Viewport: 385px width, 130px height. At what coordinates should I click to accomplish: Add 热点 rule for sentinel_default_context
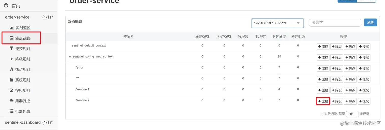point(350,47)
